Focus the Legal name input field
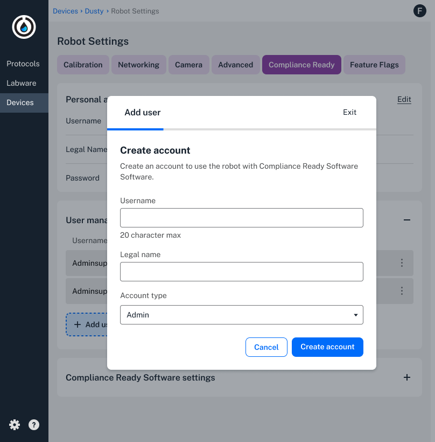 click(242, 272)
